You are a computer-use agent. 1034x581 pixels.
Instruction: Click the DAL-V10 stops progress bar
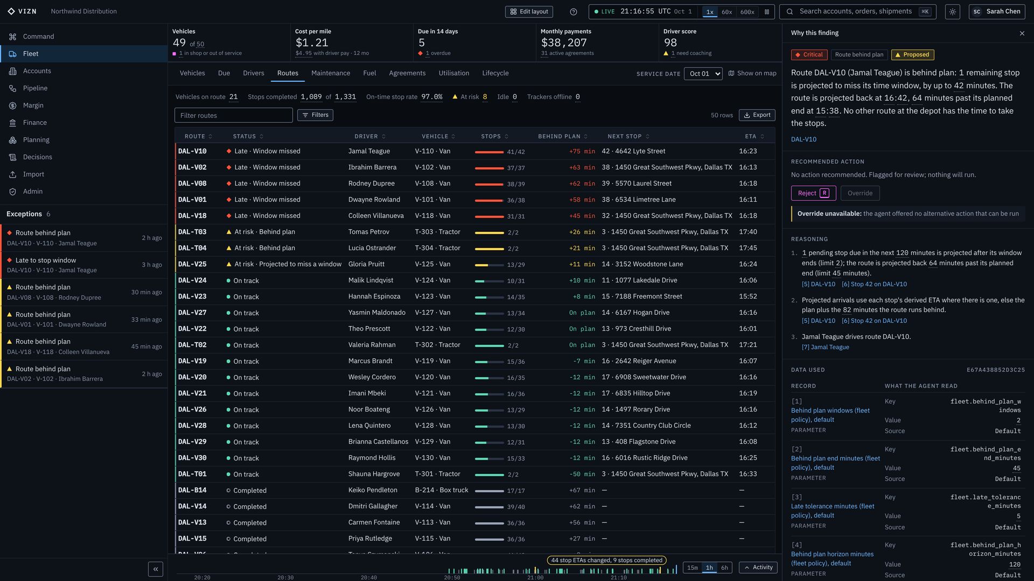489,152
